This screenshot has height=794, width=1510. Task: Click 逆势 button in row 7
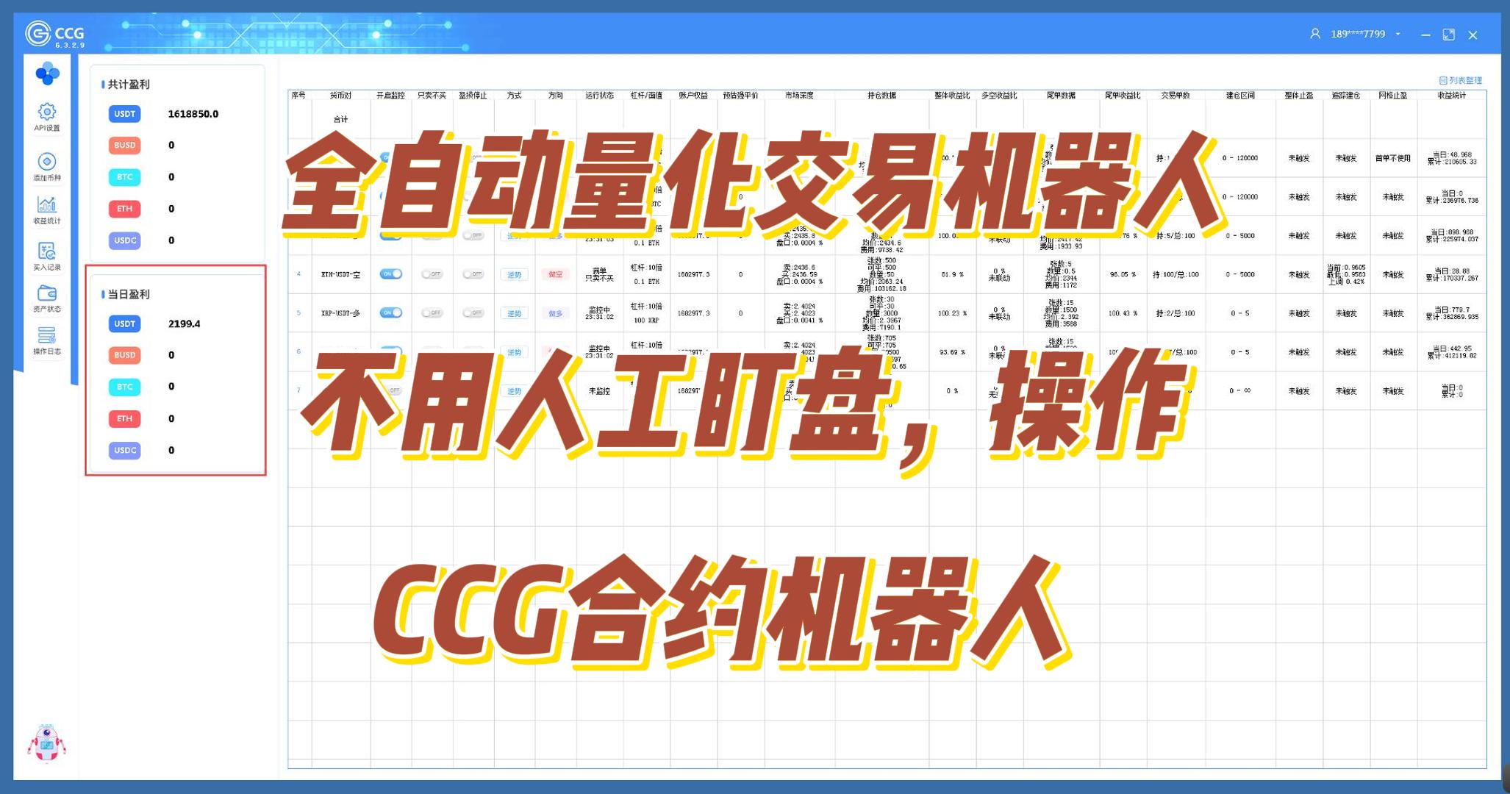514,391
